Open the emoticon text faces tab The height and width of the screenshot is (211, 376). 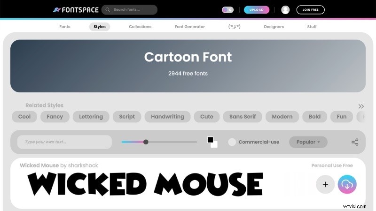point(234,27)
